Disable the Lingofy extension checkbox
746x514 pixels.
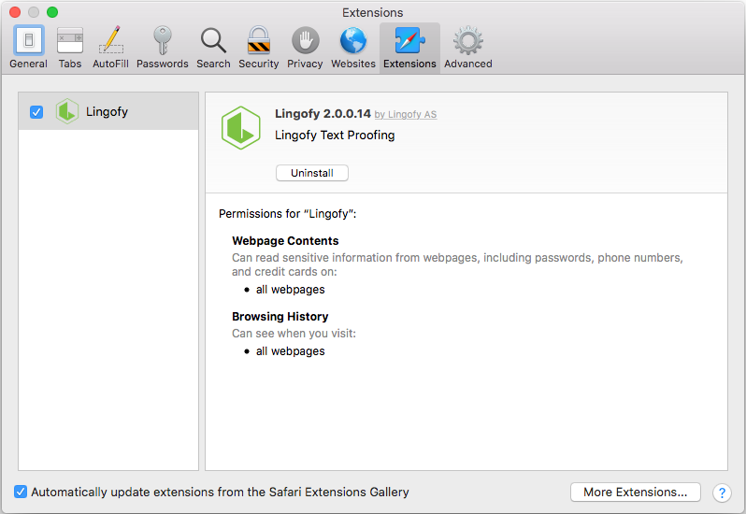pos(36,112)
